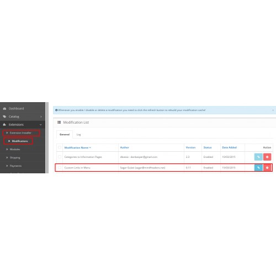Expand the Catalog menu chevron
This screenshot has width=276, height=276.
[x=41, y=116]
